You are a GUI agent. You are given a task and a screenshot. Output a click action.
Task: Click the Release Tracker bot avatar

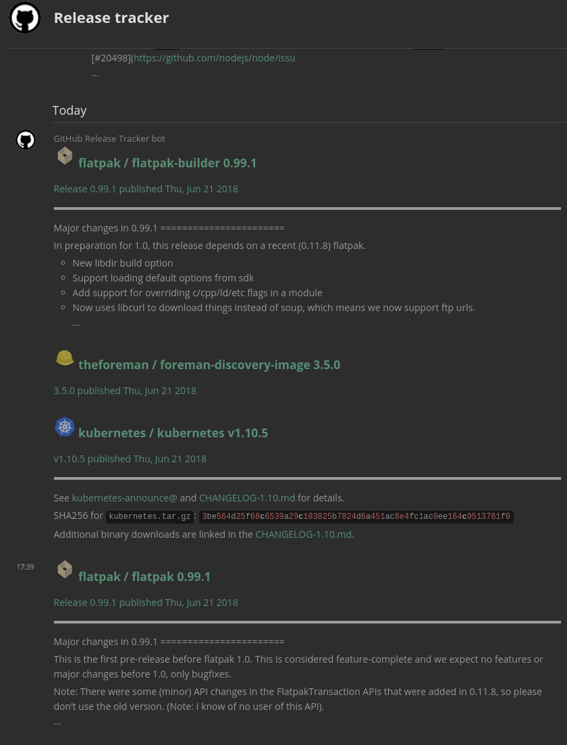pyautogui.click(x=26, y=140)
